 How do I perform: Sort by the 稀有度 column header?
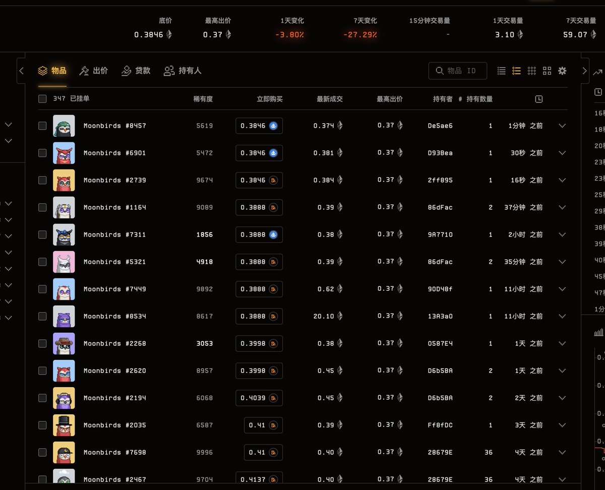click(203, 99)
